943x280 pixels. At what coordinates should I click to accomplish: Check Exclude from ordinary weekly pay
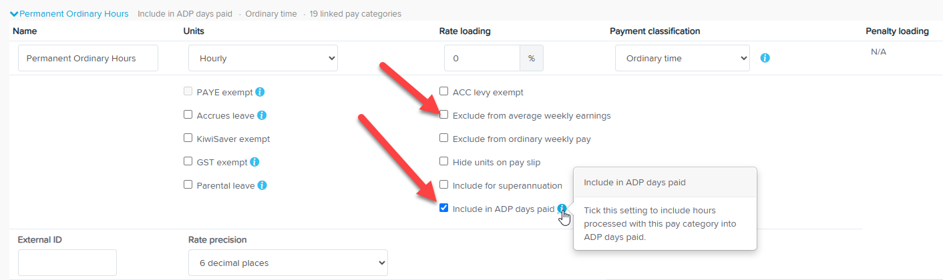[444, 138]
